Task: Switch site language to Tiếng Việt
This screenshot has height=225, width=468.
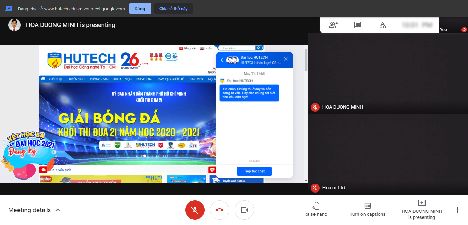Action: coord(188,48)
